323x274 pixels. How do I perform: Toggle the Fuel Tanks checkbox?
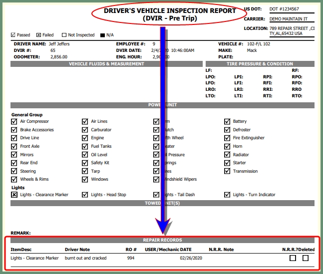point(85,146)
